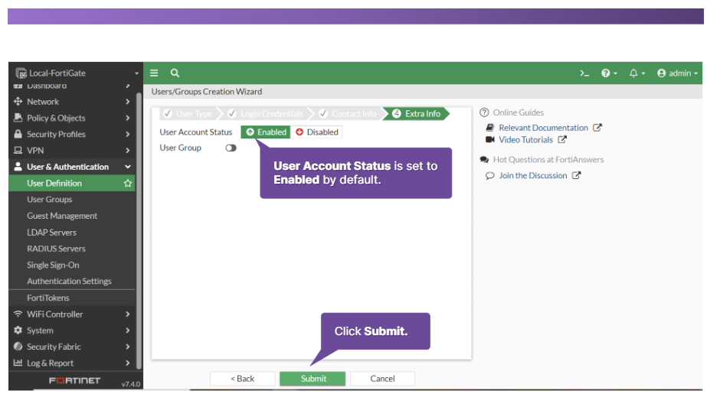This screenshot has height=401, width=707.
Task: Click the Submit button
Action: click(313, 379)
